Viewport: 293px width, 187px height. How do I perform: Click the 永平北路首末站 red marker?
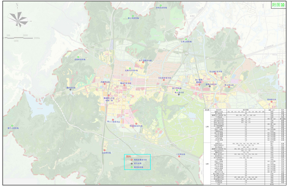point(143,62)
